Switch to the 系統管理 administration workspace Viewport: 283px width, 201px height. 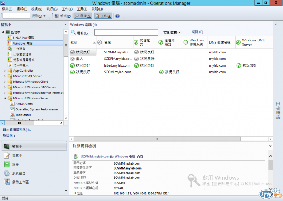pos(34,173)
